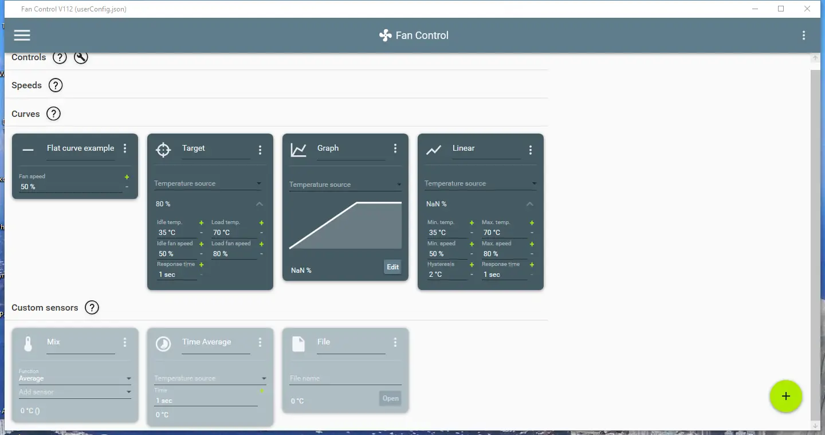This screenshot has width=825, height=435.
Task: Increase Min. speed on the Linear card
Action: pyautogui.click(x=472, y=244)
